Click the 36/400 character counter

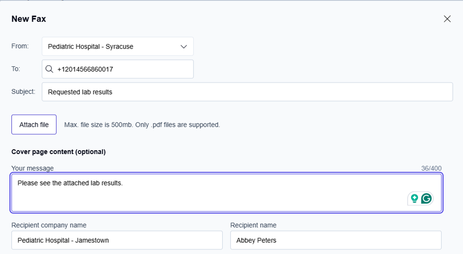[x=431, y=169]
